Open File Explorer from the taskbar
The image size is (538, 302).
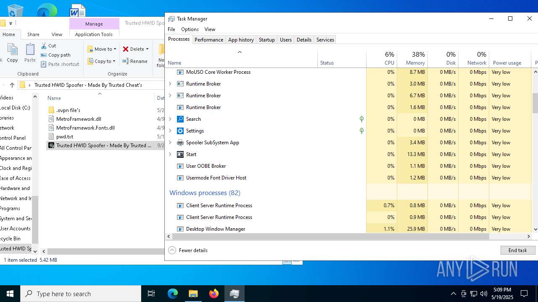click(x=193, y=294)
